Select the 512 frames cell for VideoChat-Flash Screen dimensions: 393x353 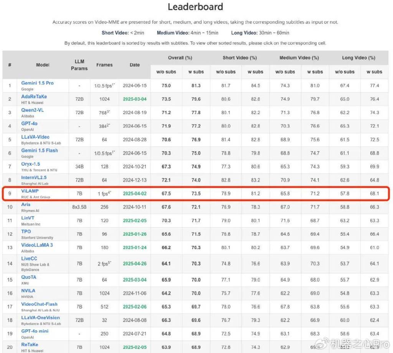pyautogui.click(x=104, y=307)
